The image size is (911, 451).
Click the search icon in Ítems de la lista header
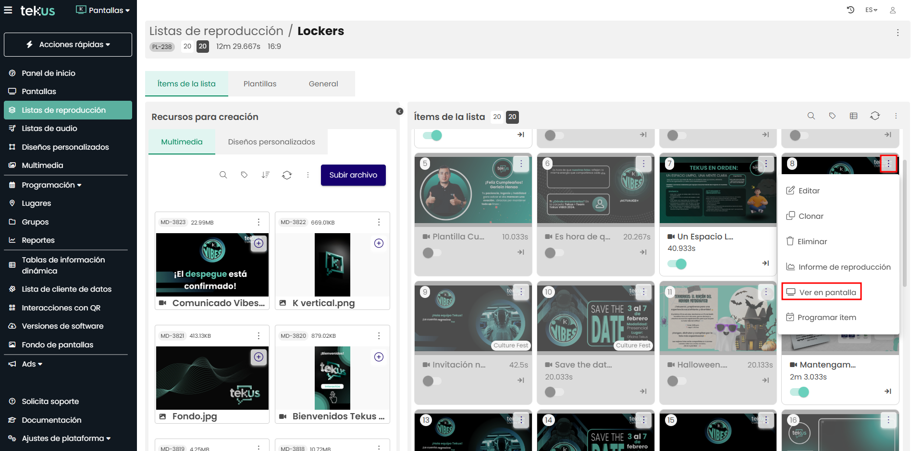pos(811,116)
